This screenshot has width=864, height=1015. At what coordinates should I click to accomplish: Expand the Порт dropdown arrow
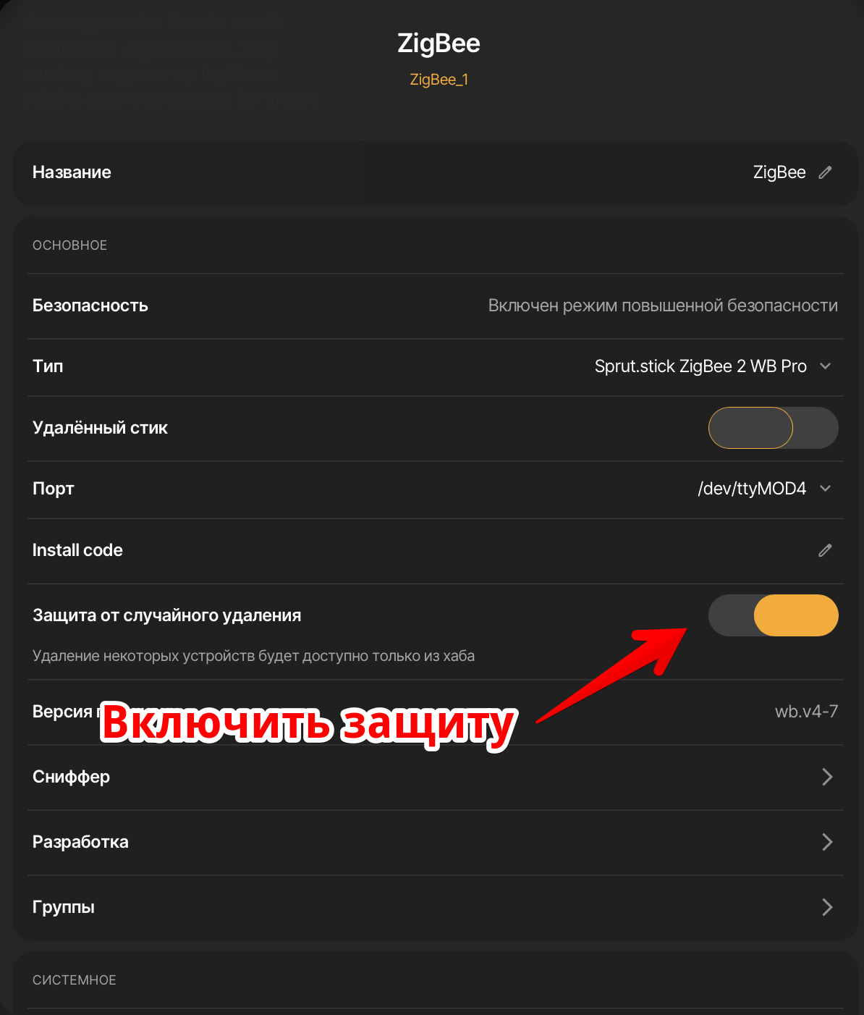pos(825,489)
